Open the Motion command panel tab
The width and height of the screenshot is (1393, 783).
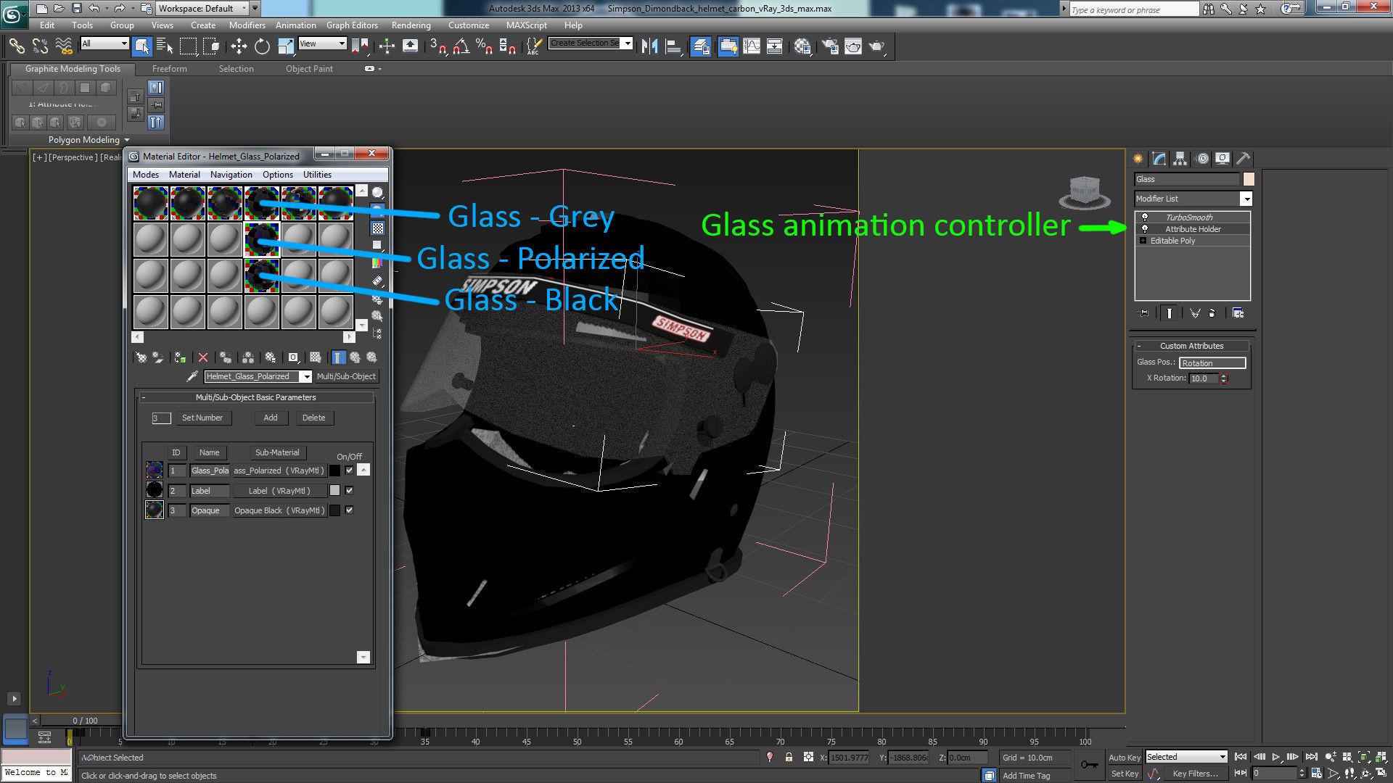1202,158
